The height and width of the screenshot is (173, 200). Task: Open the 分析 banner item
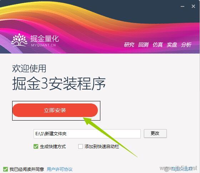186,45
